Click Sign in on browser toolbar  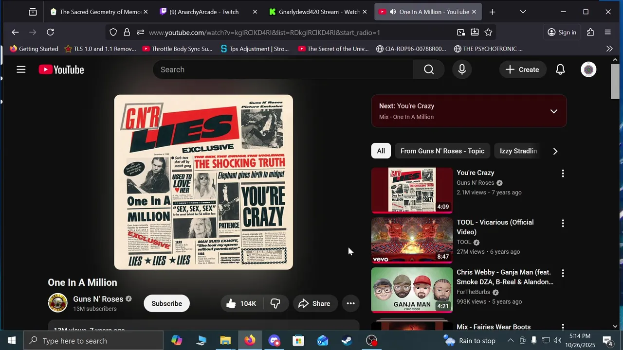point(562,32)
